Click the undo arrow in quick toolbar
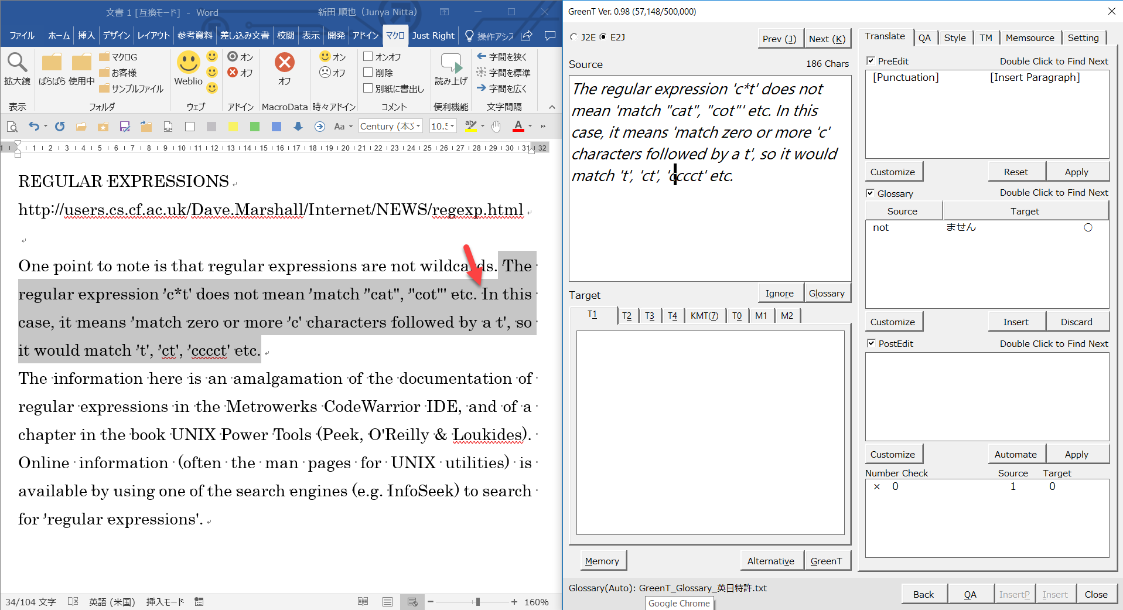The height and width of the screenshot is (610, 1123). coord(34,127)
